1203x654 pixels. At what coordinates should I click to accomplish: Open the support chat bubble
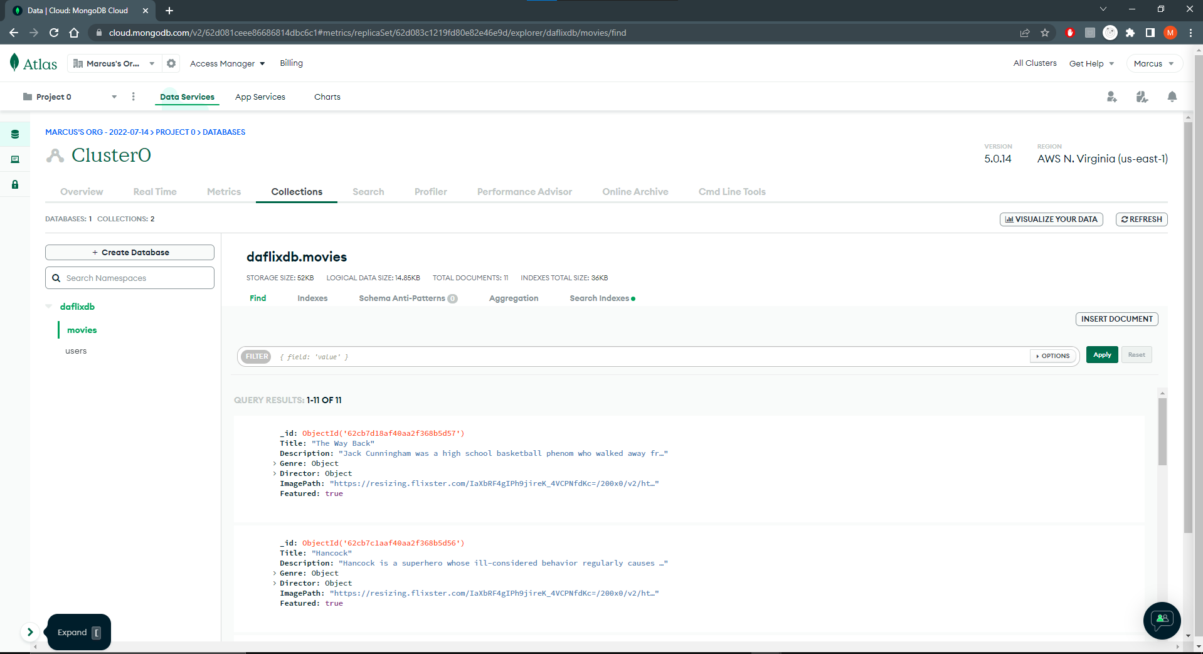(x=1162, y=620)
